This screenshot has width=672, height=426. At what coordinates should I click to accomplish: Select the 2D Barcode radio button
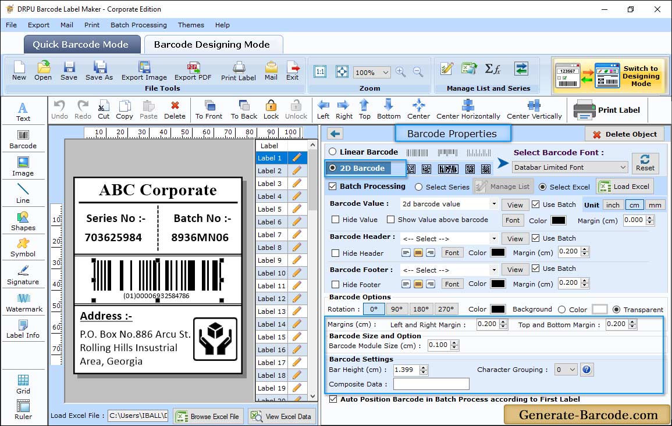point(333,169)
